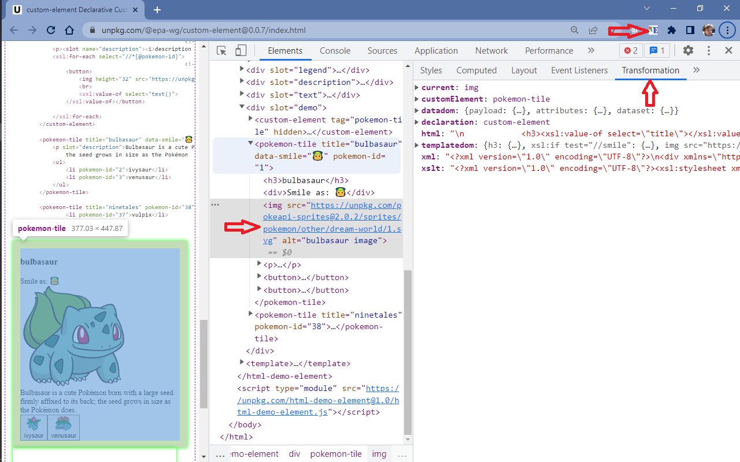This screenshot has width=740, height=462.
Task: Click the ivysaur button in page
Action: 34,427
